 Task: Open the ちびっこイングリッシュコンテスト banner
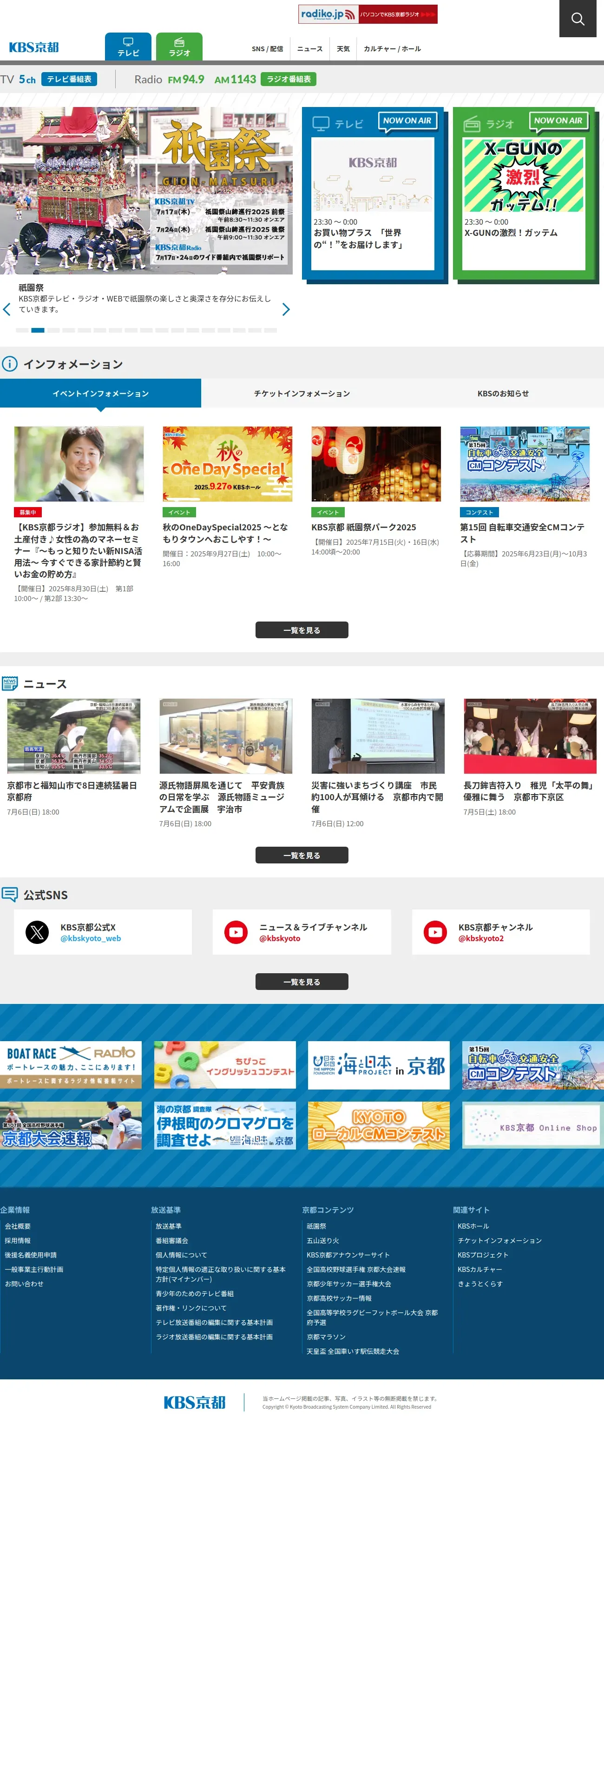(225, 1064)
